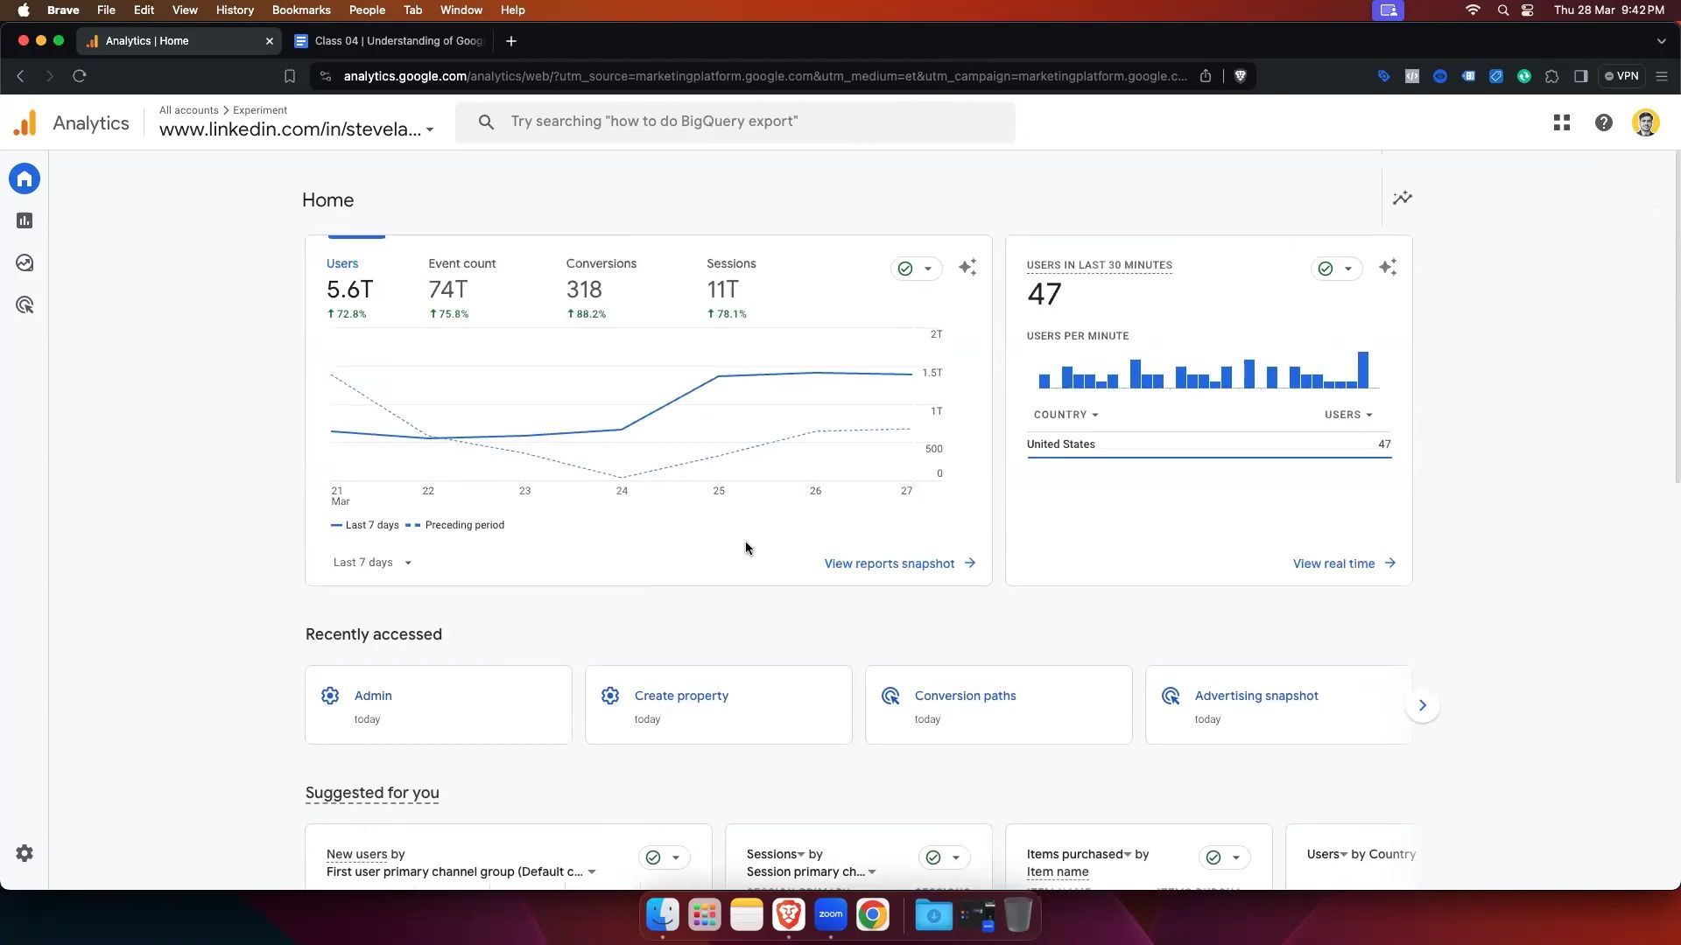The width and height of the screenshot is (1681, 945).
Task: Open the Bookmarks menu in the menu bar
Action: pos(301,10)
